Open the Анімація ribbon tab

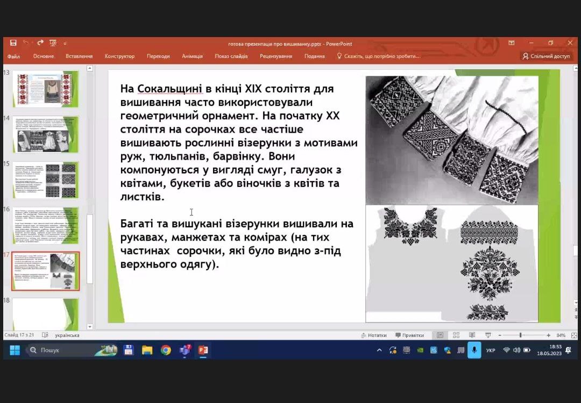(192, 56)
